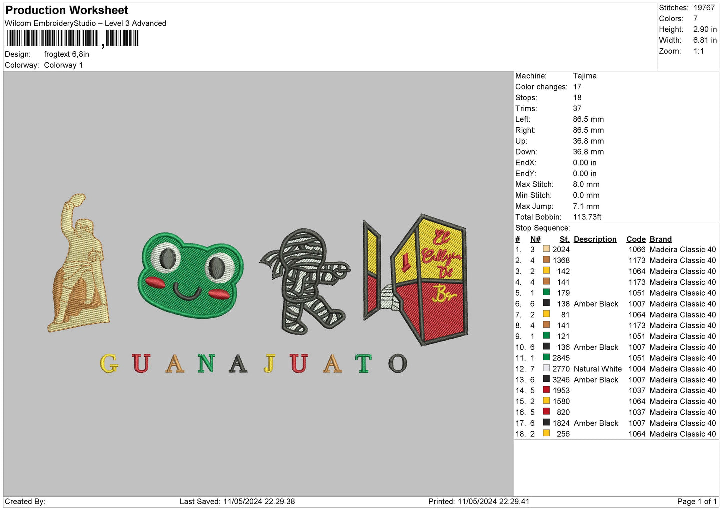
Task: Click the St. column header
Action: click(565, 239)
